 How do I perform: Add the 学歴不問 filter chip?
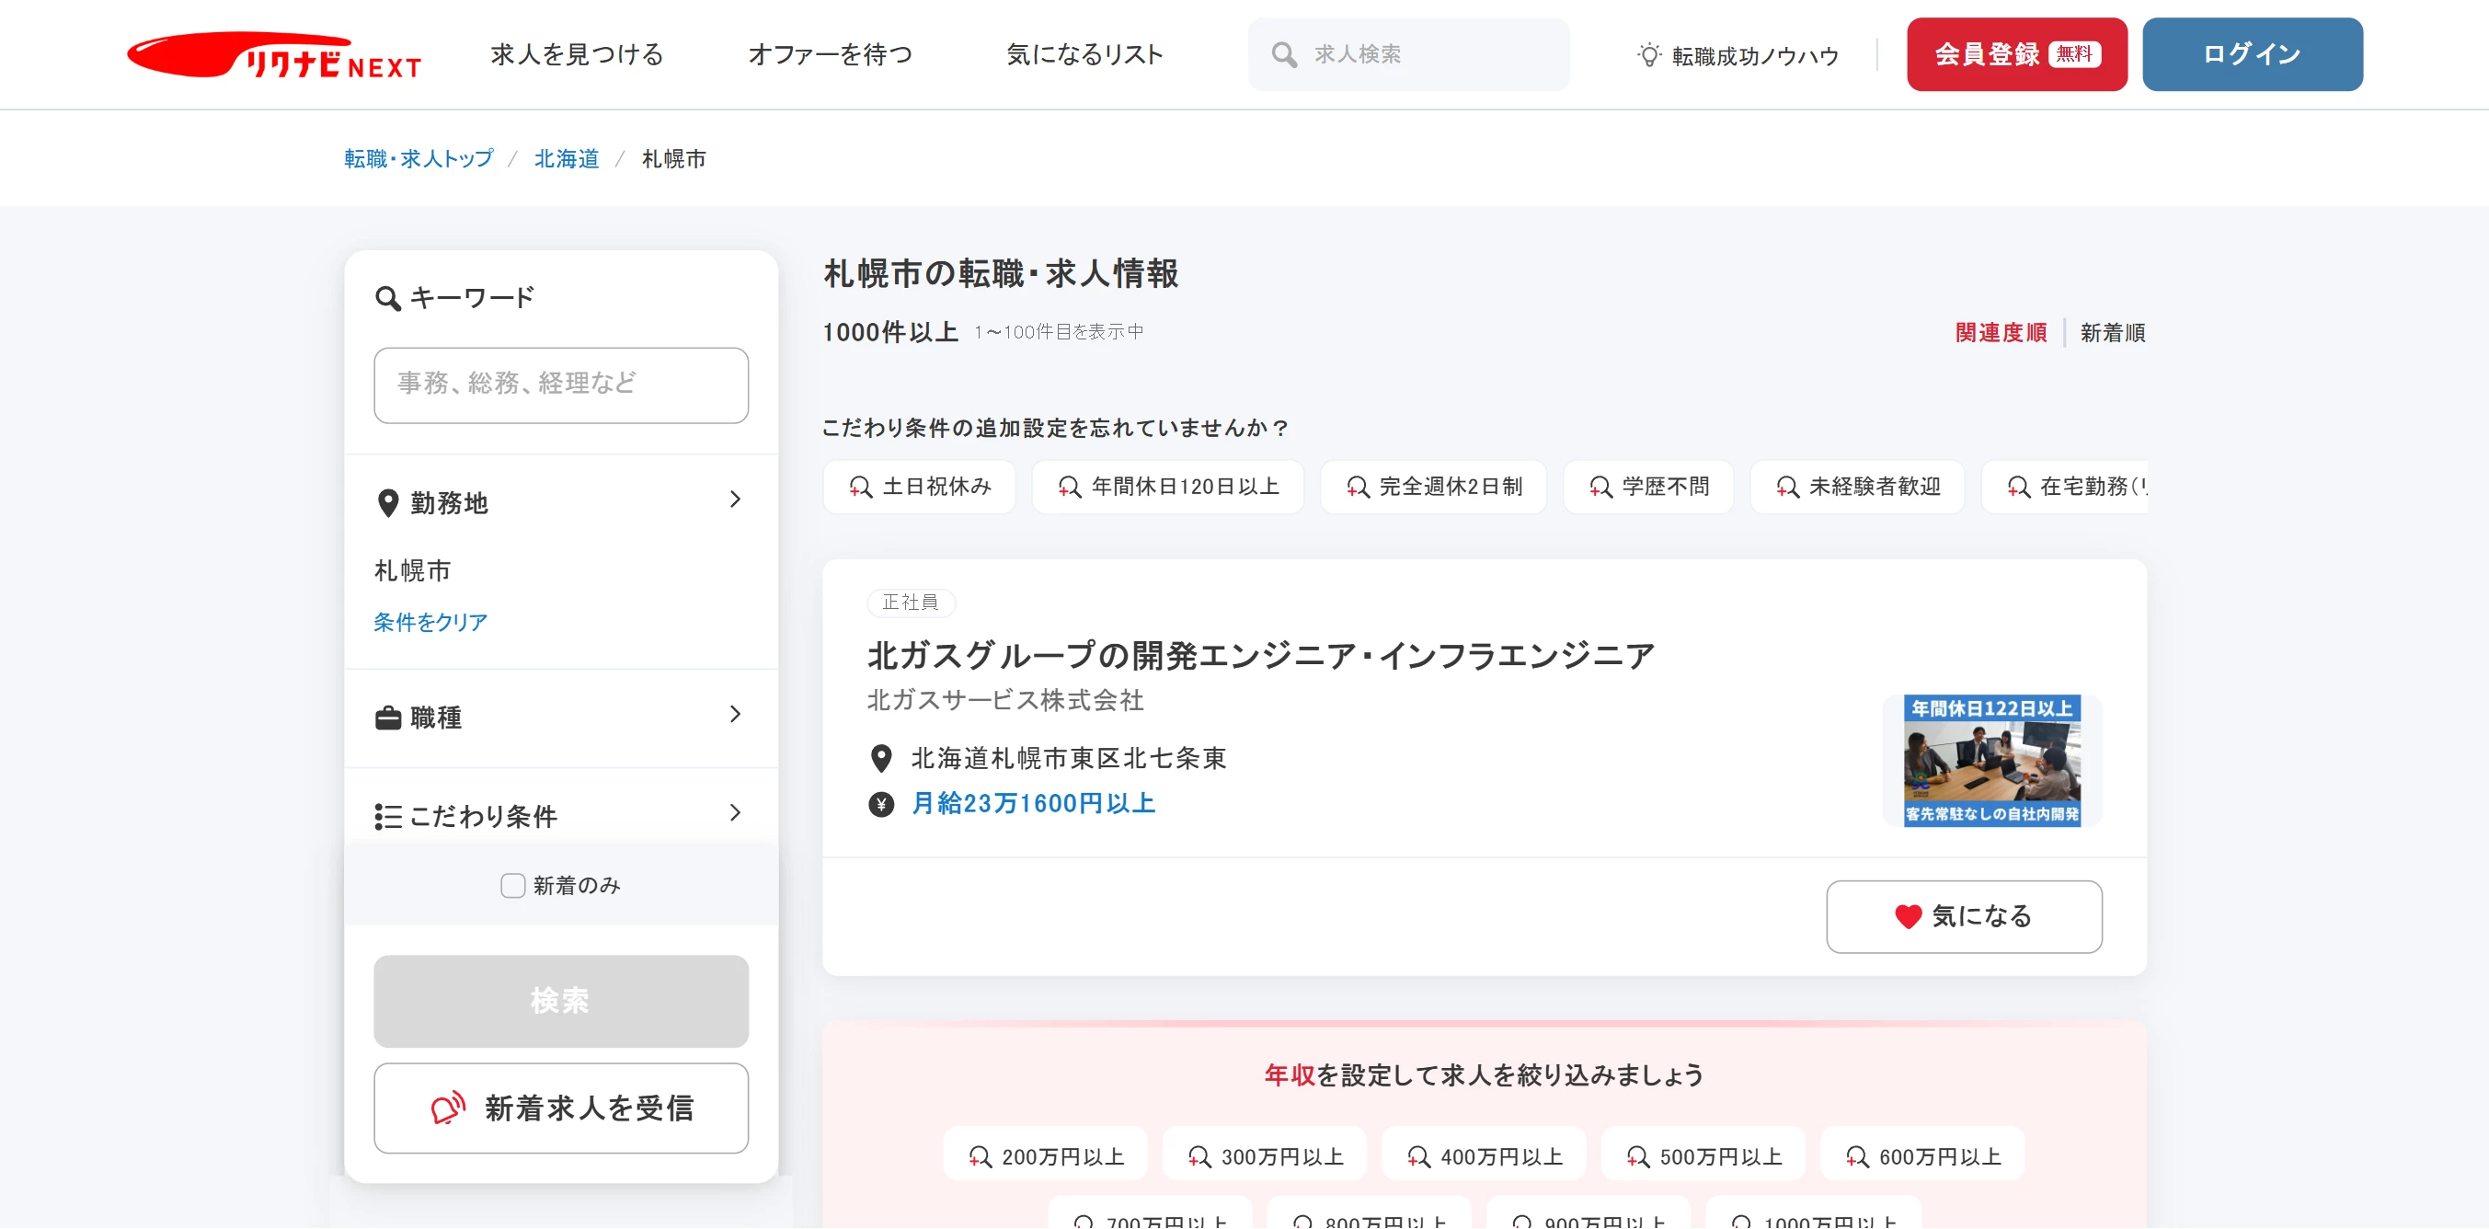click(1648, 487)
